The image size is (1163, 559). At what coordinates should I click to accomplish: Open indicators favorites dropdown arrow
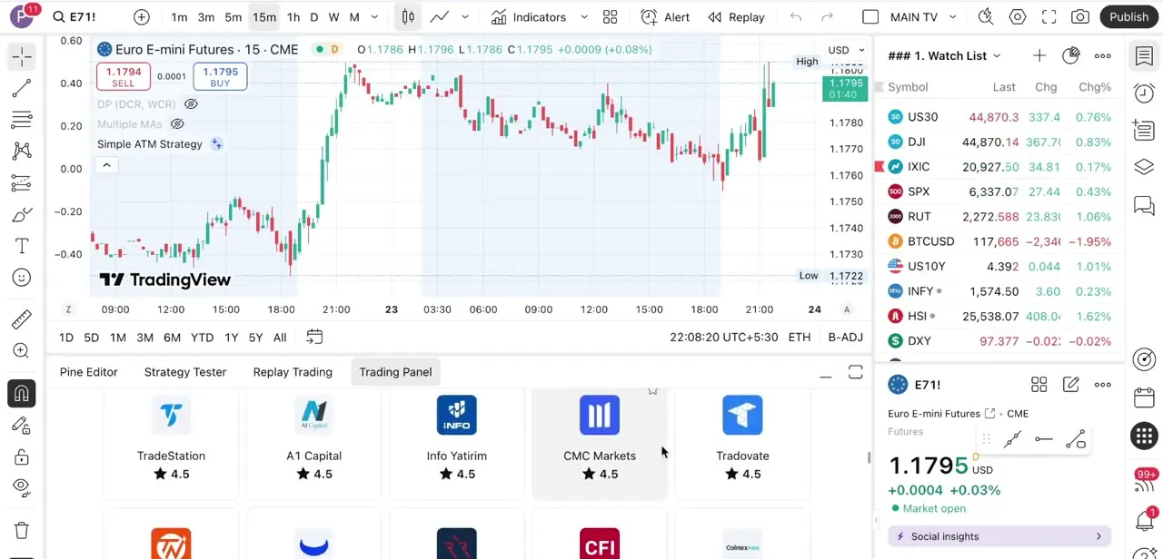tap(584, 17)
